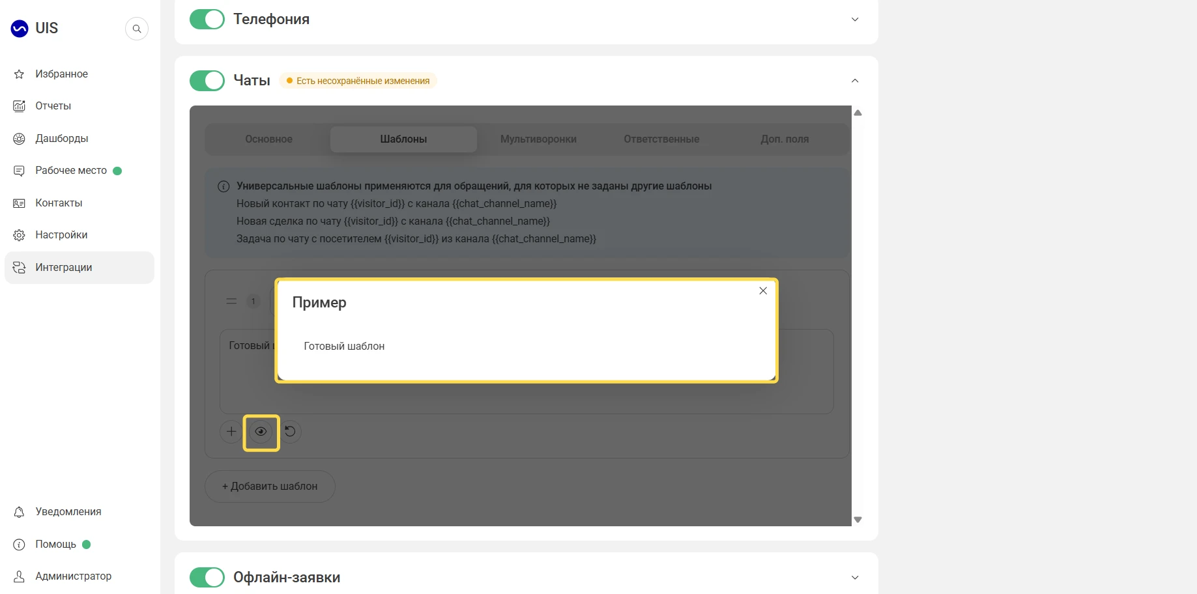
Task: Click the reset arrow icon next to the eye icon
Action: (290, 432)
